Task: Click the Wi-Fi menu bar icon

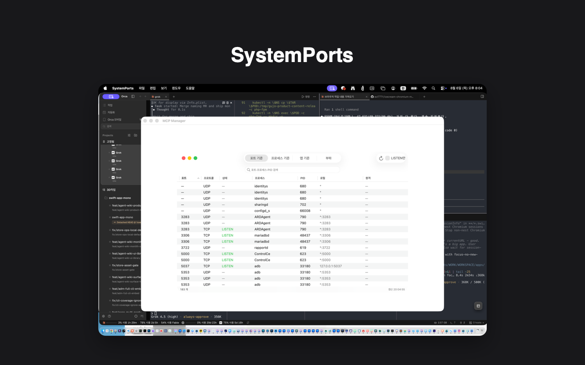Action: tap(424, 88)
